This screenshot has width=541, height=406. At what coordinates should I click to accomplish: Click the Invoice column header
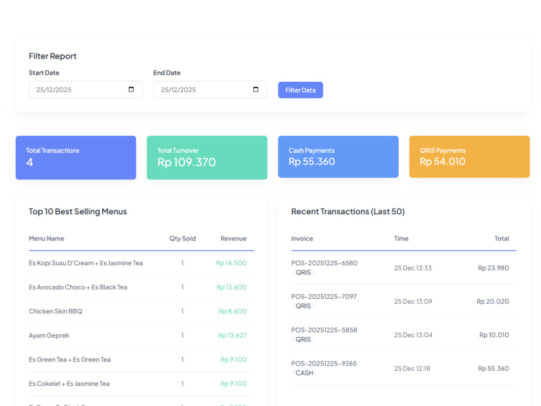(x=302, y=239)
